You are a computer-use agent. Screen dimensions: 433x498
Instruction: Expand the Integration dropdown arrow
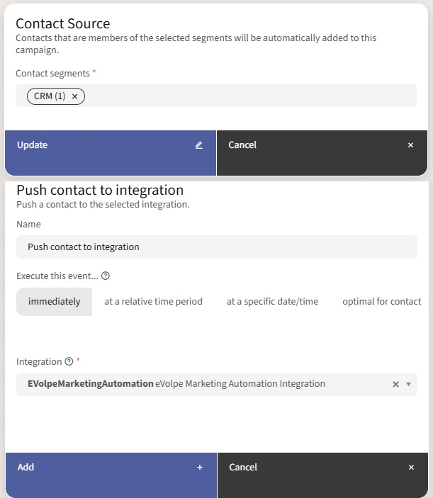[408, 384]
